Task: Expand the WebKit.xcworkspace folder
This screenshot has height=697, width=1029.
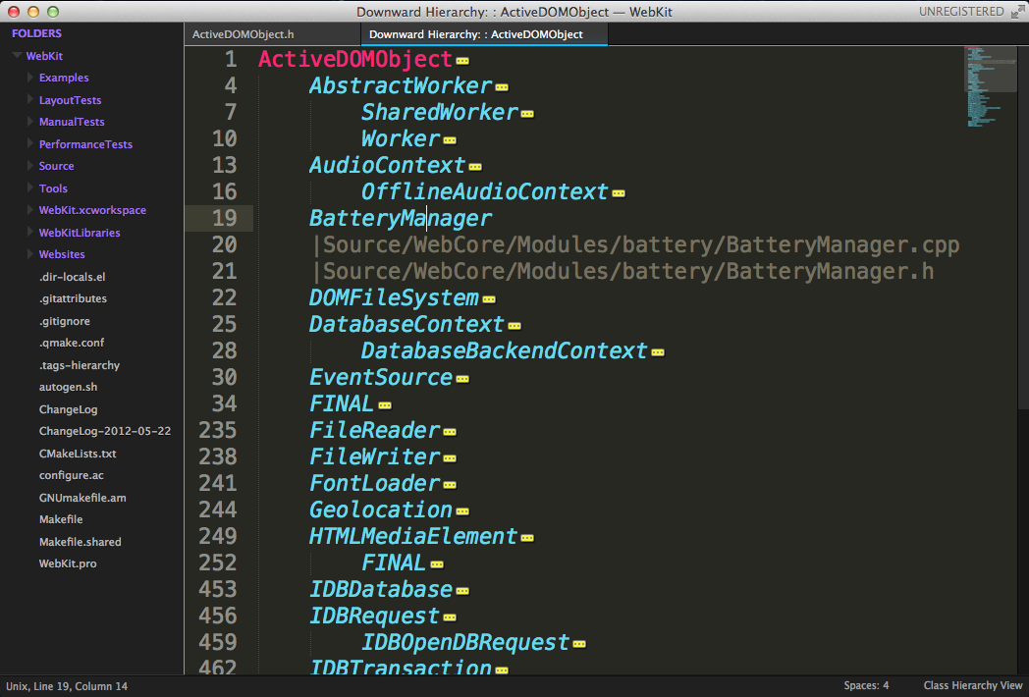Action: (30, 210)
